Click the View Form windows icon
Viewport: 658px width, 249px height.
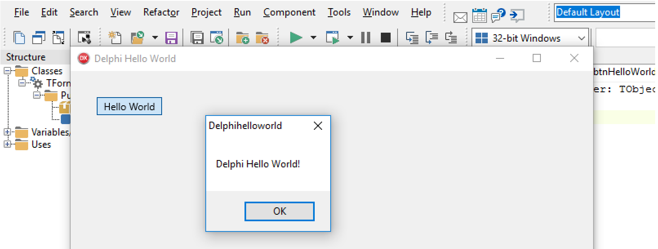pyautogui.click(x=38, y=38)
